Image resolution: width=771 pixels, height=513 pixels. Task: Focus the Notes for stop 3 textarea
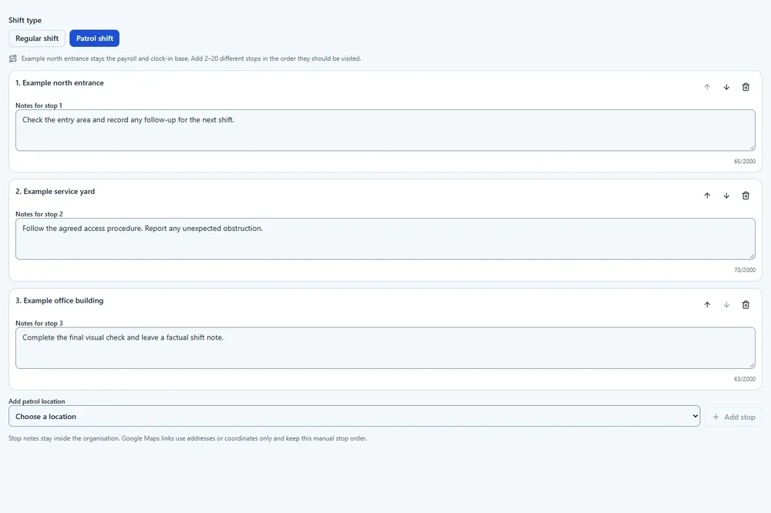385,348
